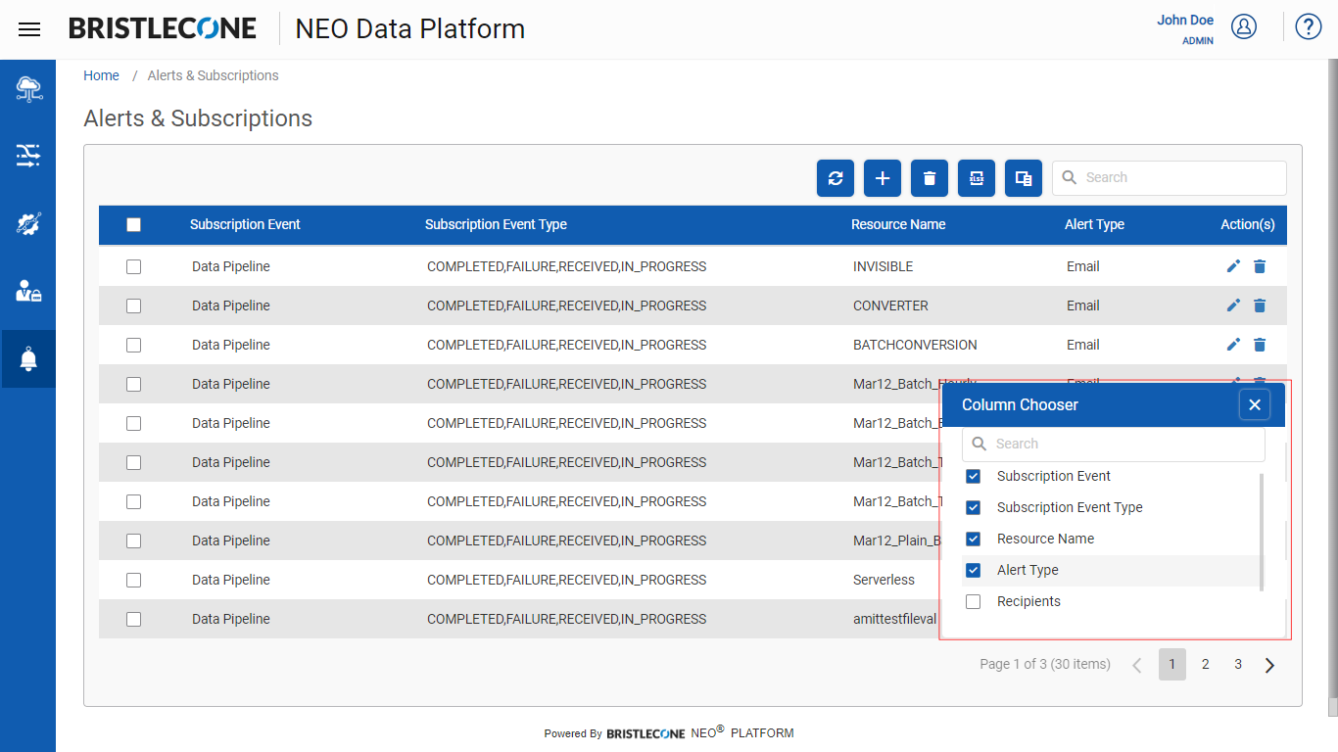The width and height of the screenshot is (1338, 752).
Task: Open the data pipelines sidebar icon
Action: click(28, 156)
